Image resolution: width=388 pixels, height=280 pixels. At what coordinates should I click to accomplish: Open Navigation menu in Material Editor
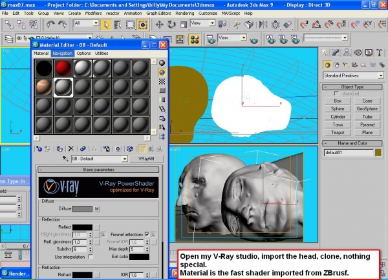pos(62,54)
